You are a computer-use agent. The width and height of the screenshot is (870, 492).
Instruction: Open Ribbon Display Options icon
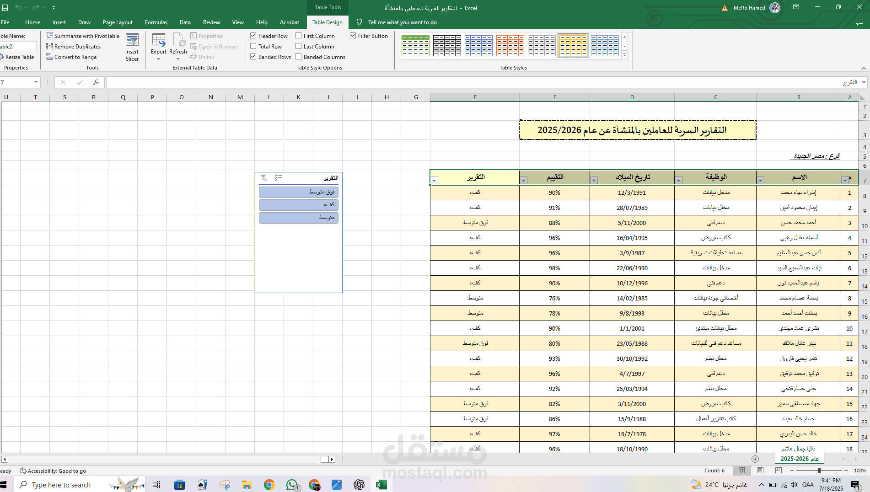click(x=796, y=7)
